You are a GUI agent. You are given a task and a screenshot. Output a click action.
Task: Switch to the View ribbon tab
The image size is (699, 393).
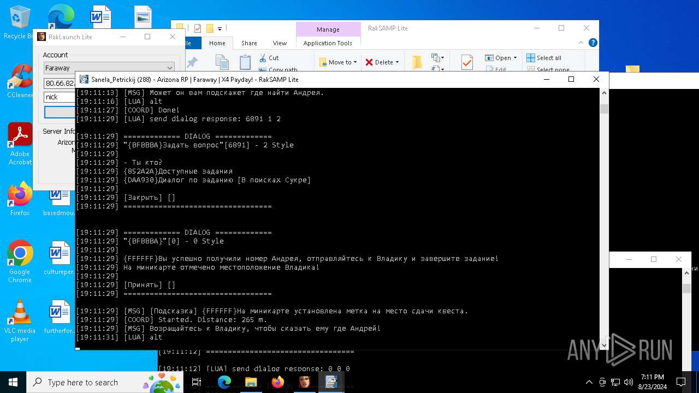(280, 43)
